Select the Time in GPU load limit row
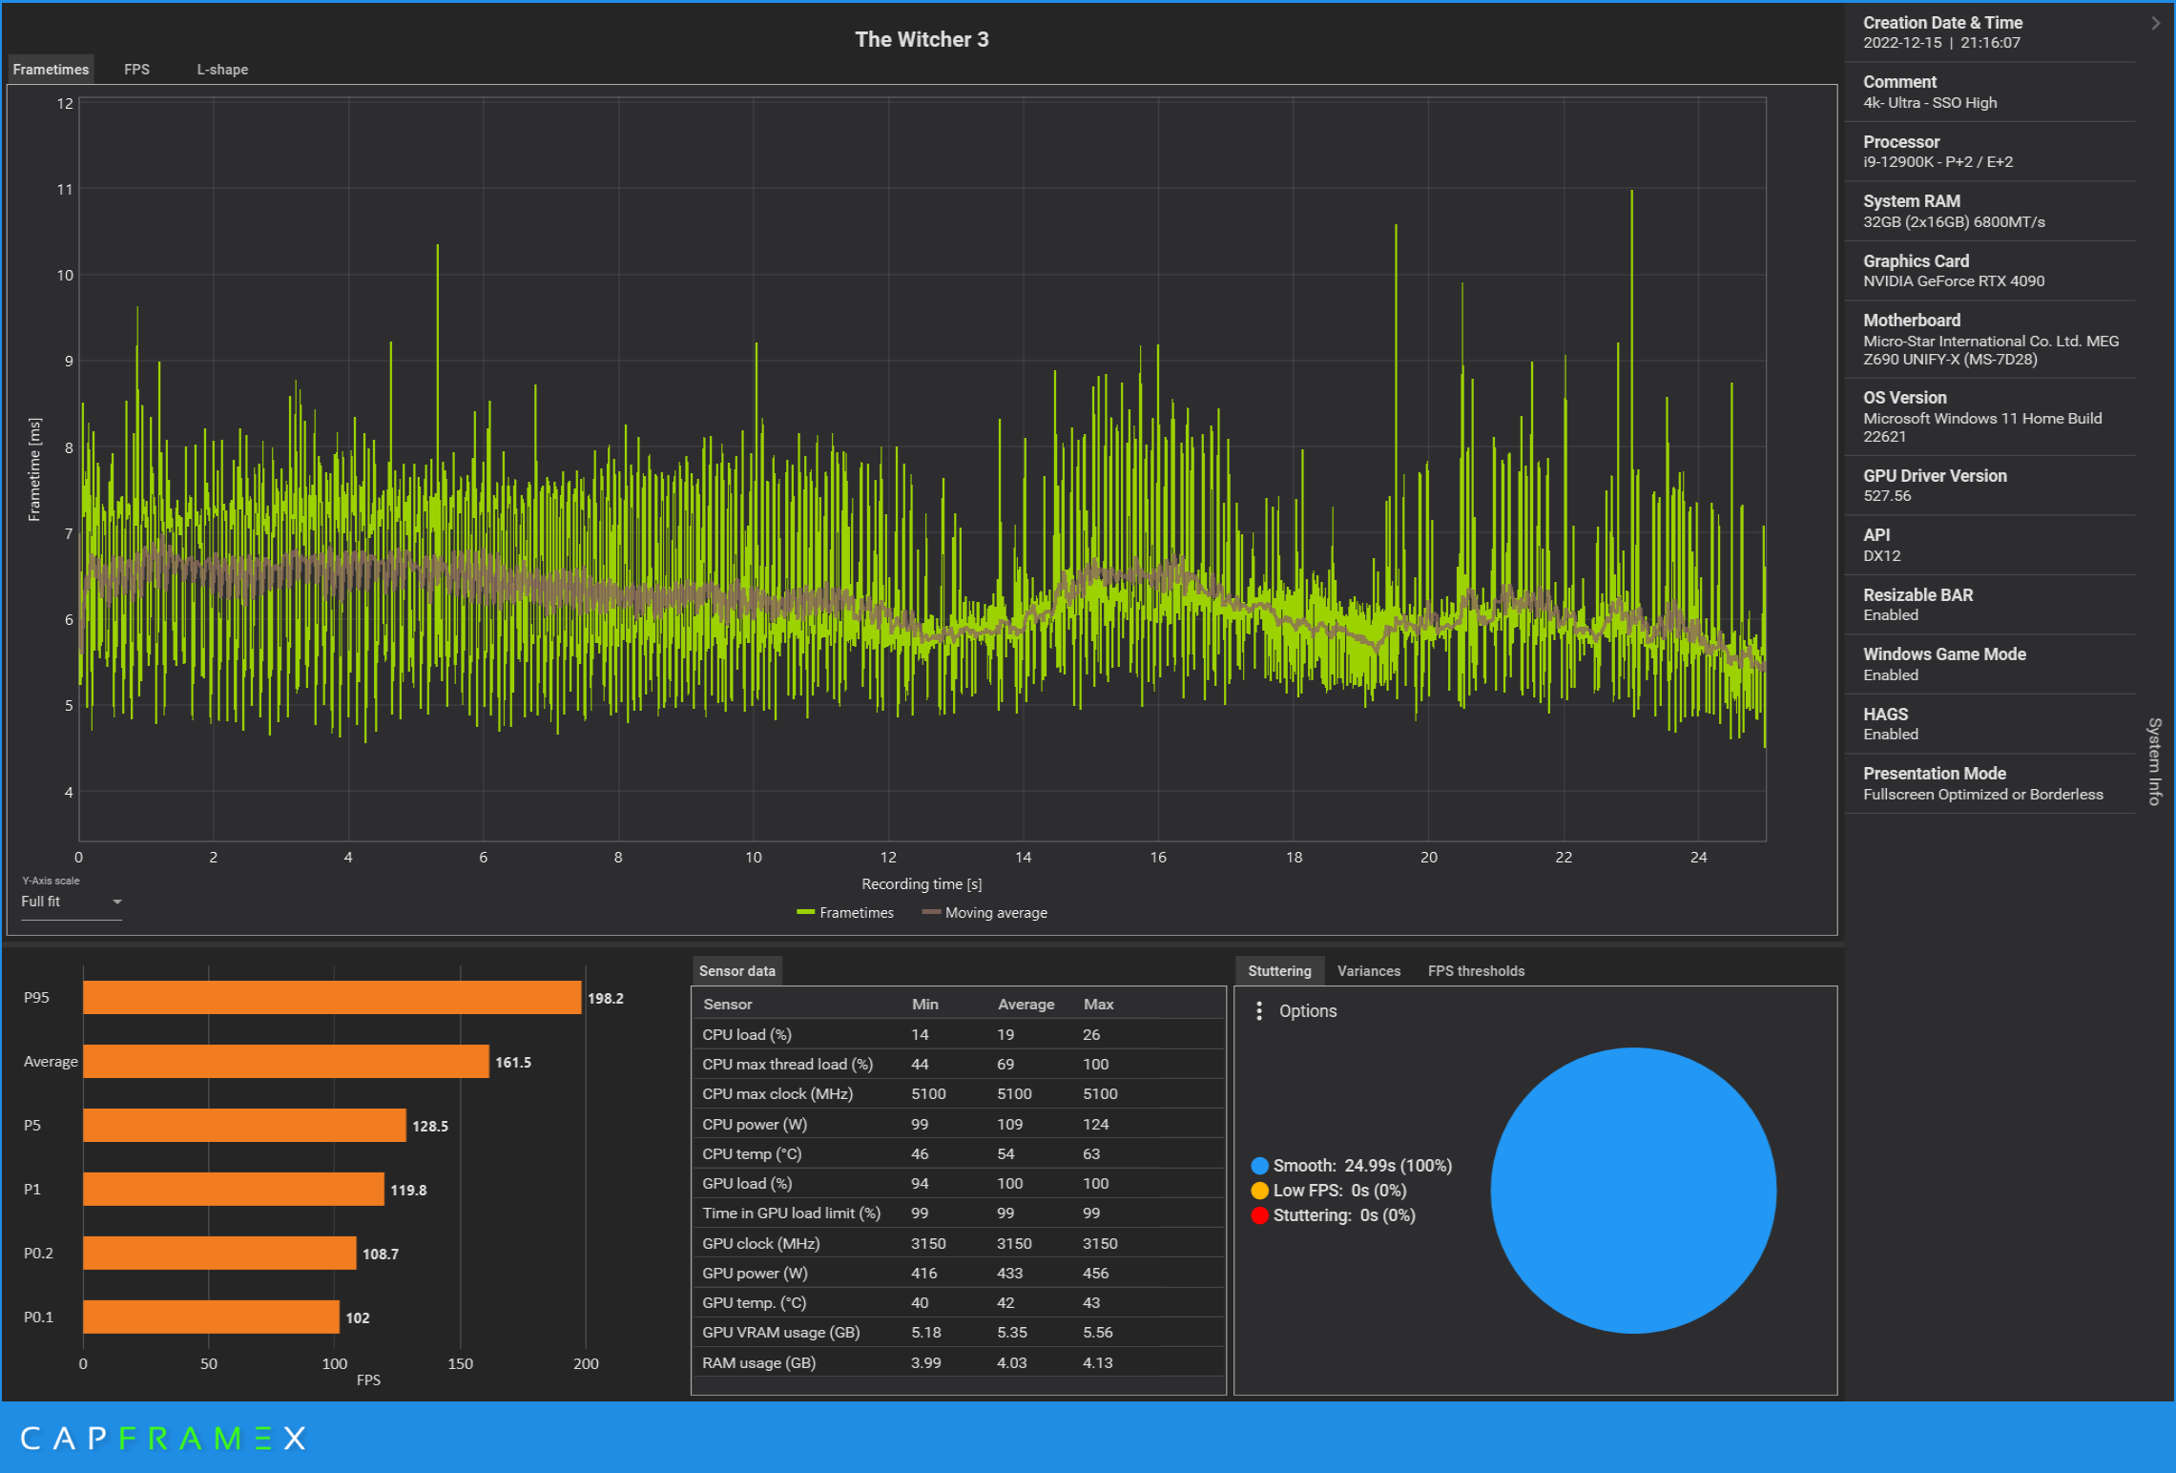Screen dimensions: 2176x1473 (x=959, y=1214)
